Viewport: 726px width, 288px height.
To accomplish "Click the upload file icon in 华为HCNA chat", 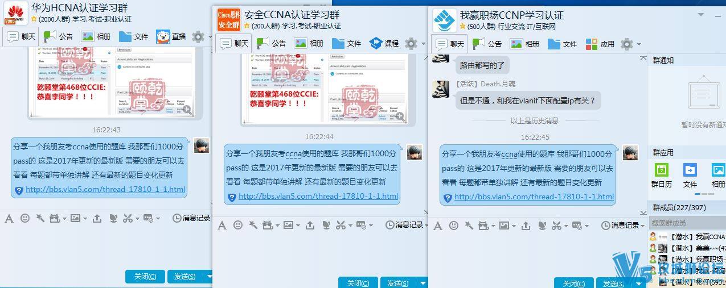I will [x=97, y=218].
